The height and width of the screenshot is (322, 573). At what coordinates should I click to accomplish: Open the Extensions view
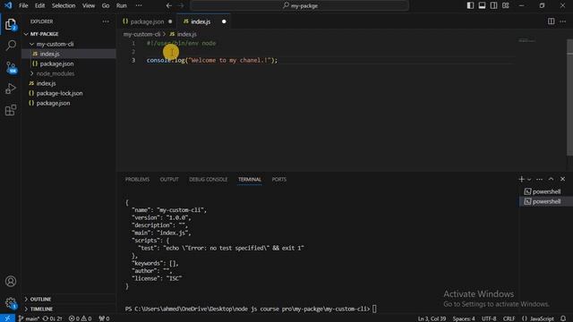(x=11, y=110)
